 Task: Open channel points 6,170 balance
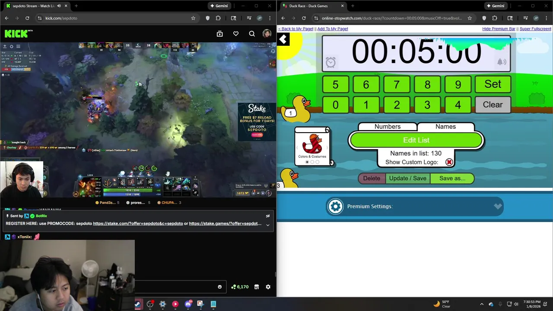[x=240, y=287]
